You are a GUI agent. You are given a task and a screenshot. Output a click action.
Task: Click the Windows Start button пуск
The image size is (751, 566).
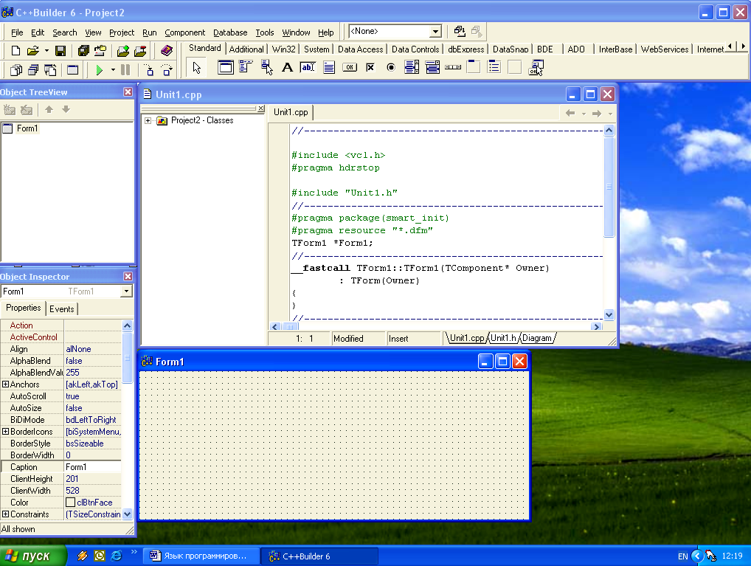(x=33, y=556)
